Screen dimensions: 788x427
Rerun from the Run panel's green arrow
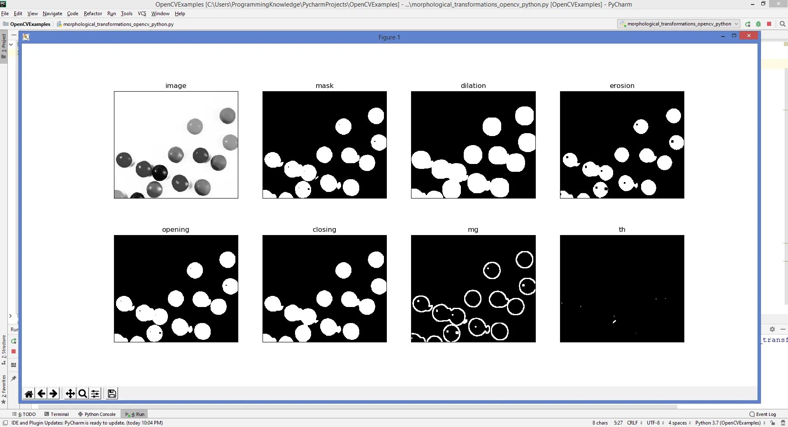coord(14,341)
